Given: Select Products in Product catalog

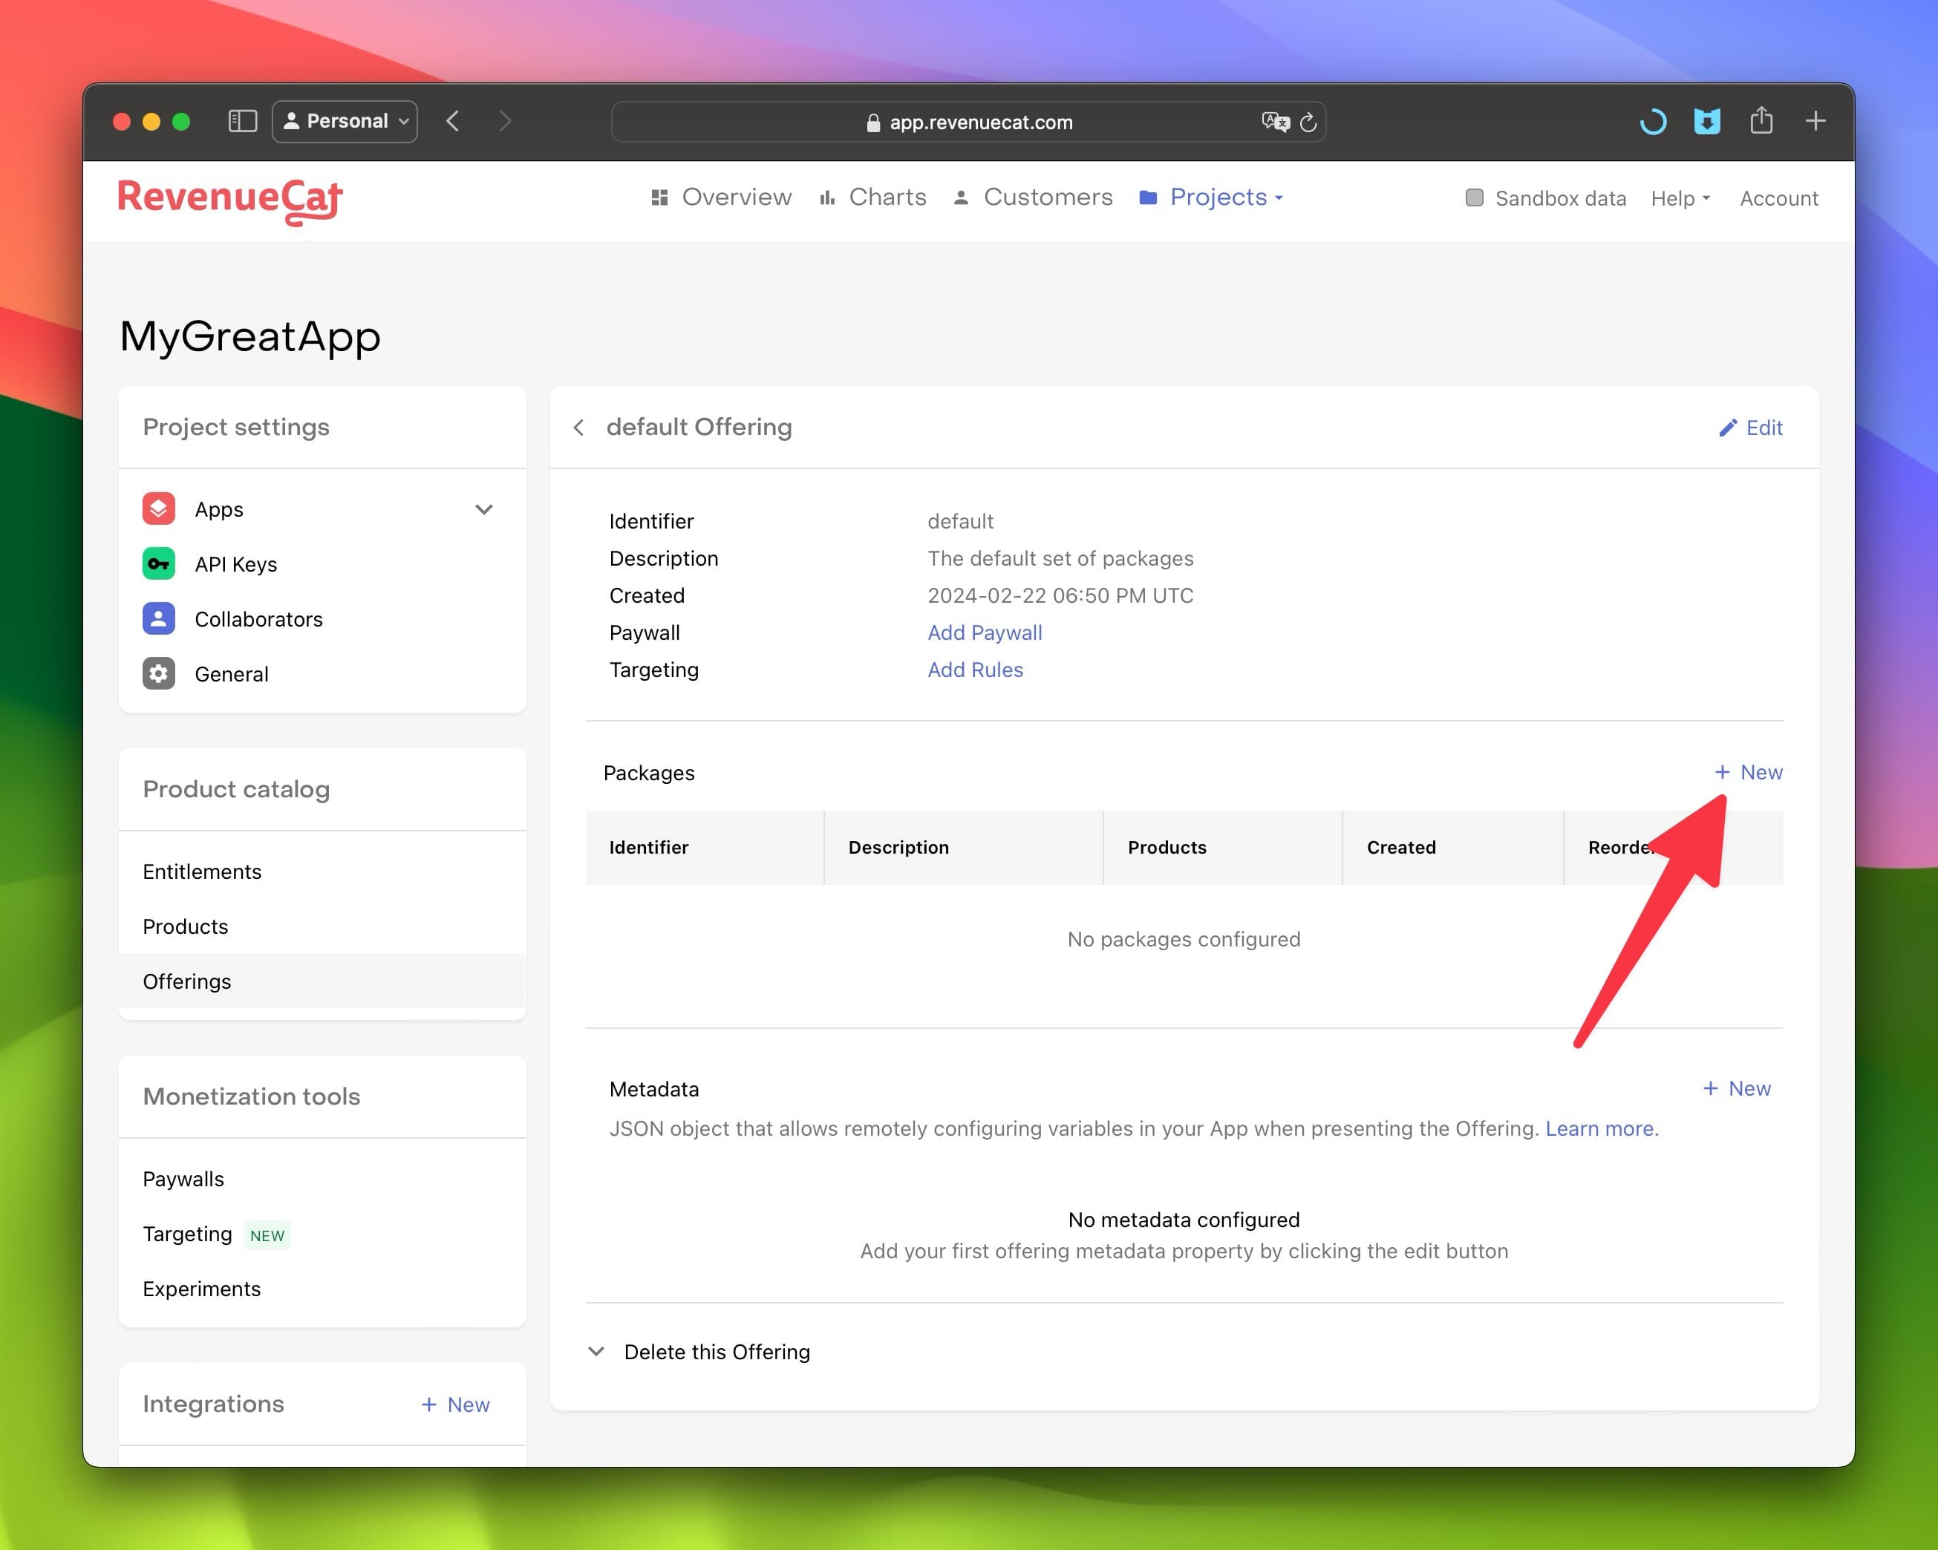Looking at the screenshot, I should pyautogui.click(x=322, y=926).
